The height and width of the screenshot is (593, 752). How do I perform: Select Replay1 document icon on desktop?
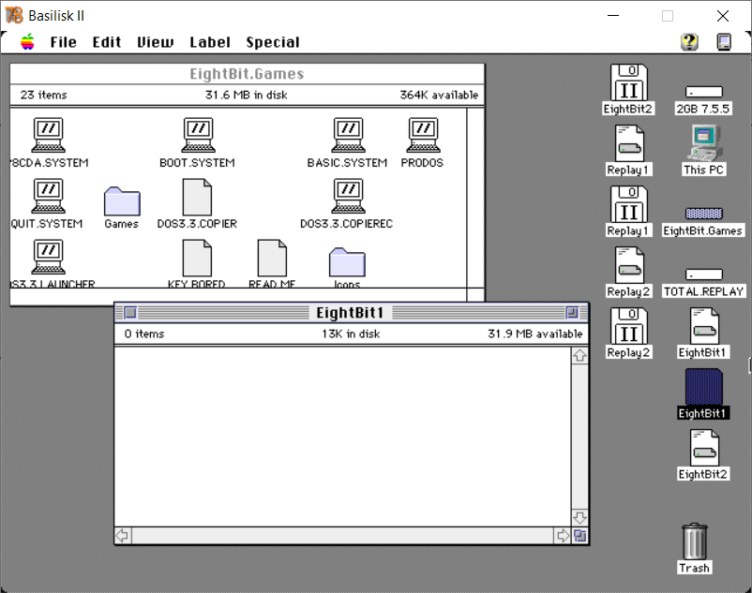point(629,143)
